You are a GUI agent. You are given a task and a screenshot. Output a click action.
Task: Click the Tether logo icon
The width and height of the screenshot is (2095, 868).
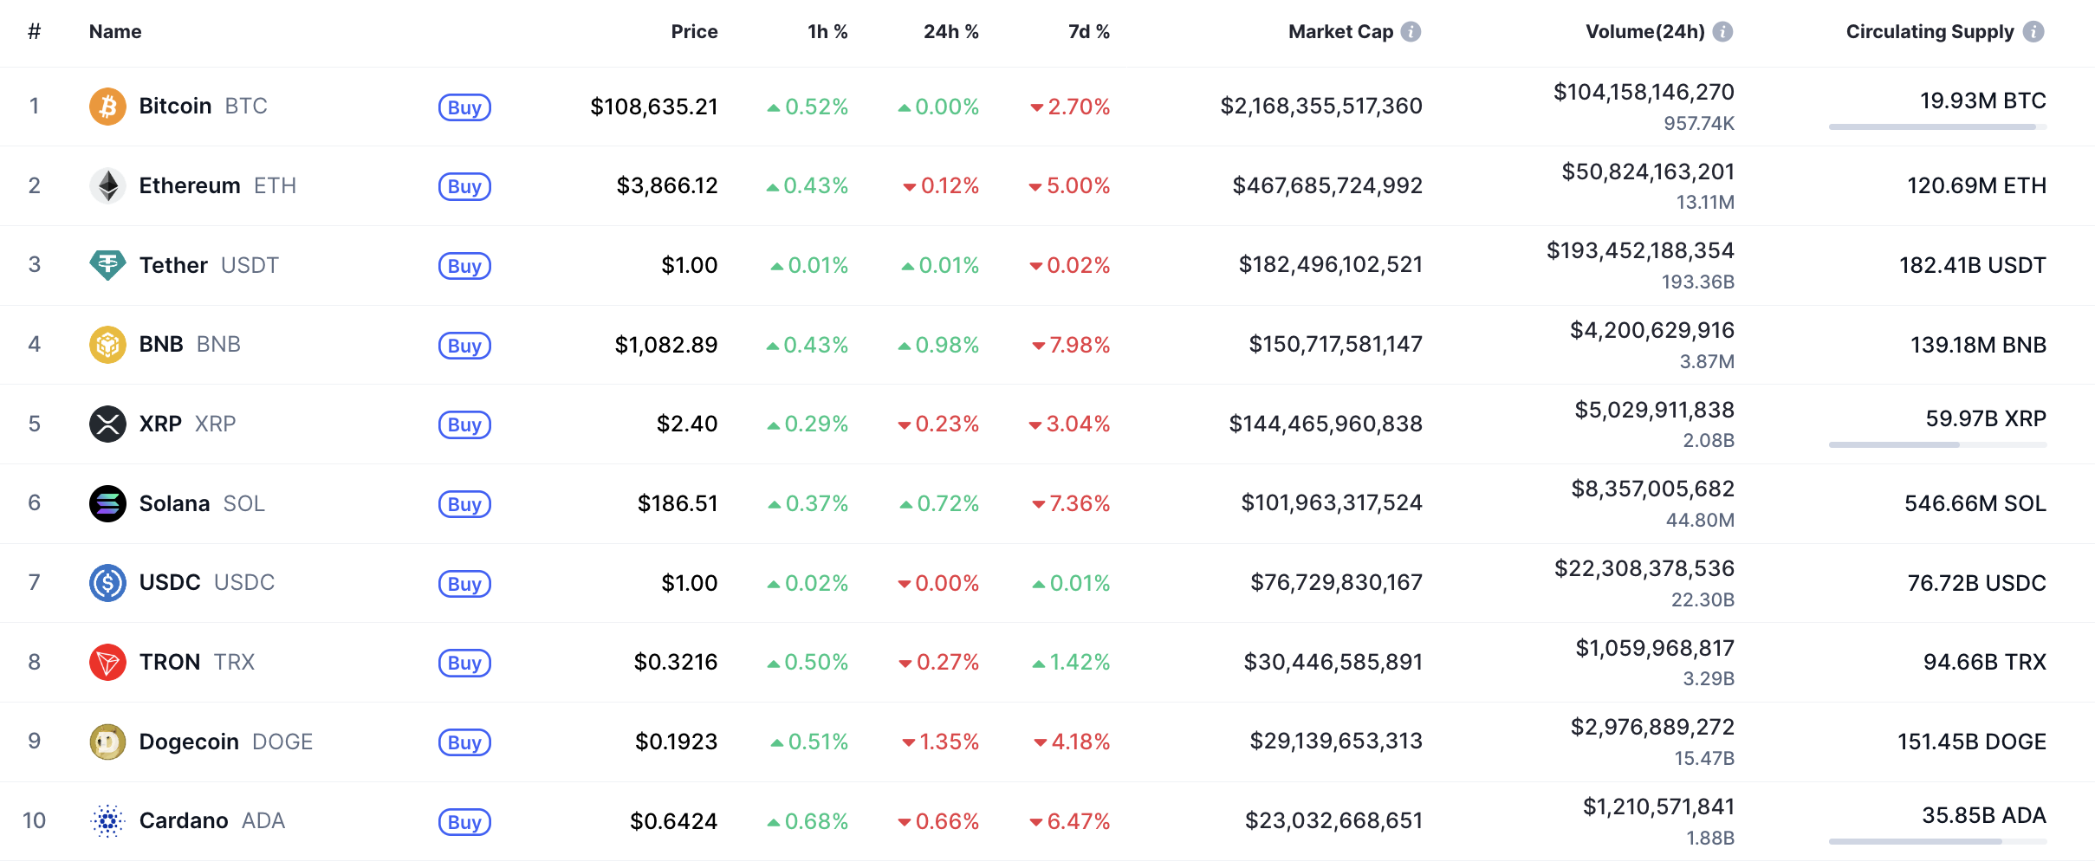click(x=107, y=265)
